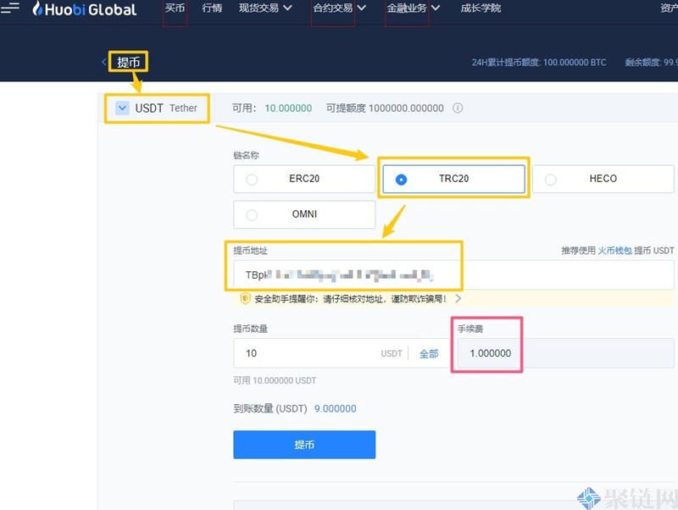Screen dimensions: 678x510
Task: View the 可提额度 info tooltip icon
Action: (456, 108)
